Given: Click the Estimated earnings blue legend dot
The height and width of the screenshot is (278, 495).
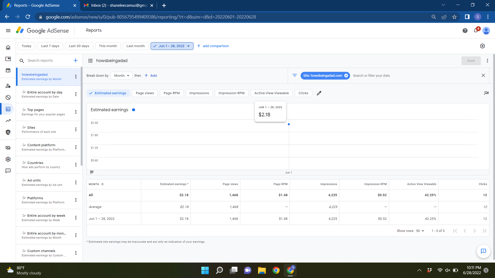Looking at the screenshot, I should pos(134,110).
